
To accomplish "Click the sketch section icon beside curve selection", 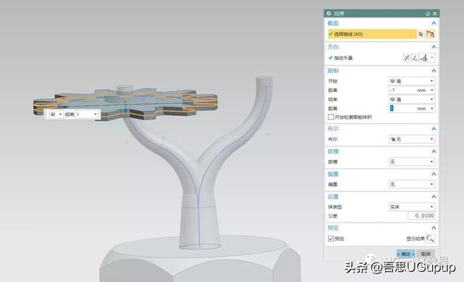I will 430,34.
